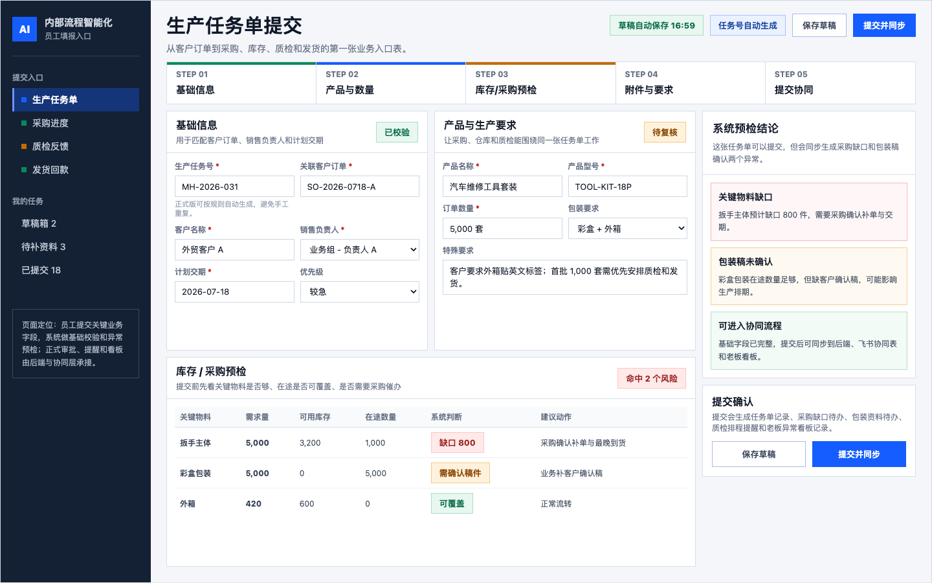Select the 扳手主体 table row name
This screenshot has width=932, height=583.
pyautogui.click(x=195, y=443)
